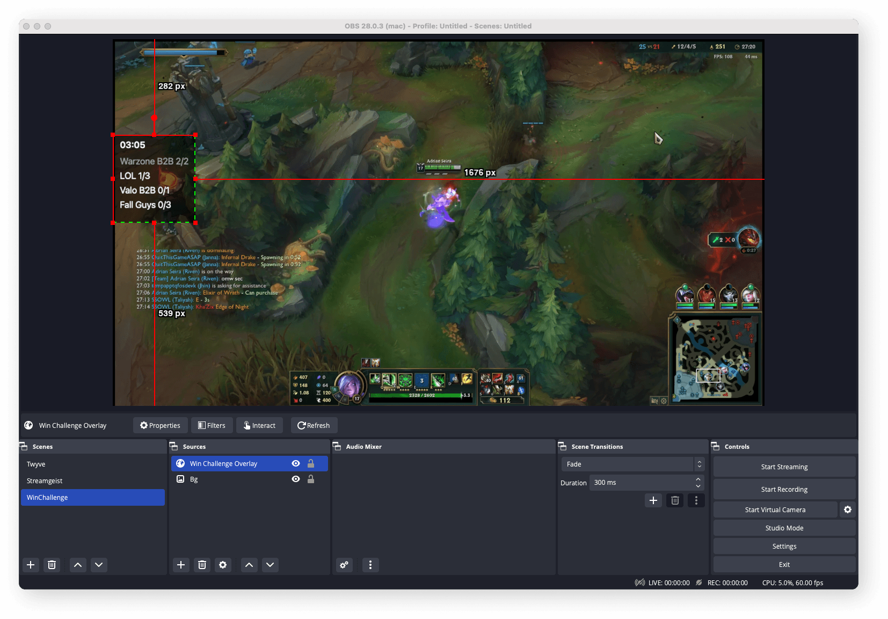Open the Audio Mixer kebab menu
This screenshot has height=619, width=888.
pos(370,565)
